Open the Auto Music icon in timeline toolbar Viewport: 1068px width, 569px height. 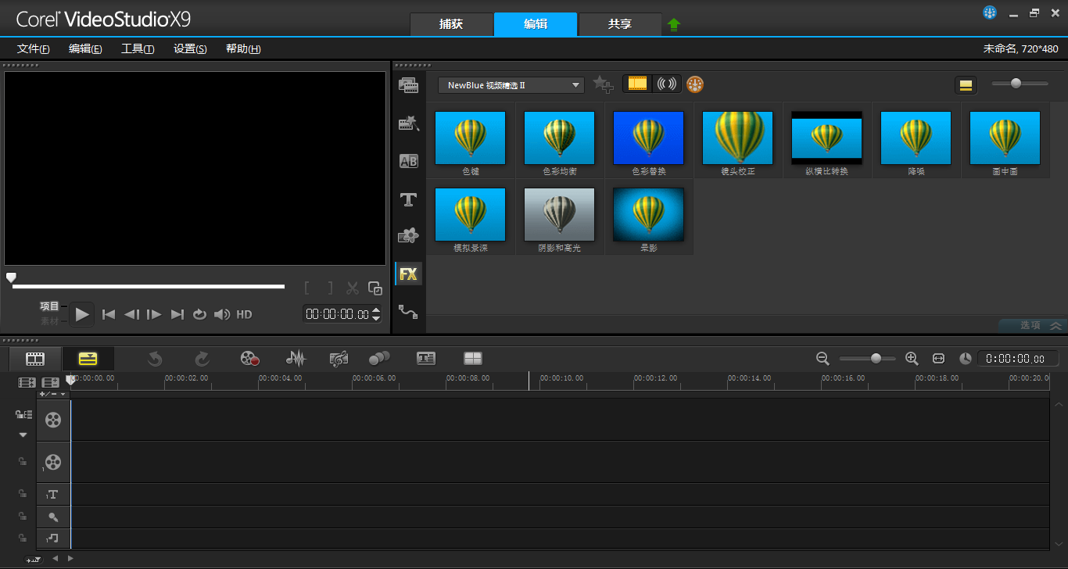tap(339, 359)
